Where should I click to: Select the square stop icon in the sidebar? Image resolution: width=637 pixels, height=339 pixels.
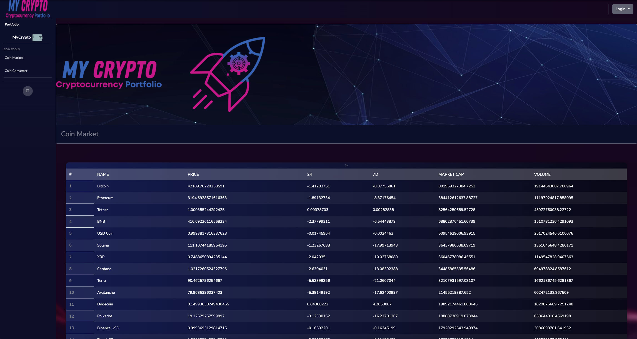click(27, 91)
